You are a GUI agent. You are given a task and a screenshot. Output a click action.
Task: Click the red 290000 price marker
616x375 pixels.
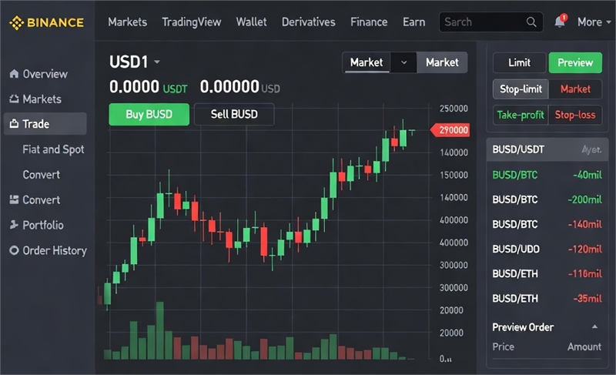point(450,131)
